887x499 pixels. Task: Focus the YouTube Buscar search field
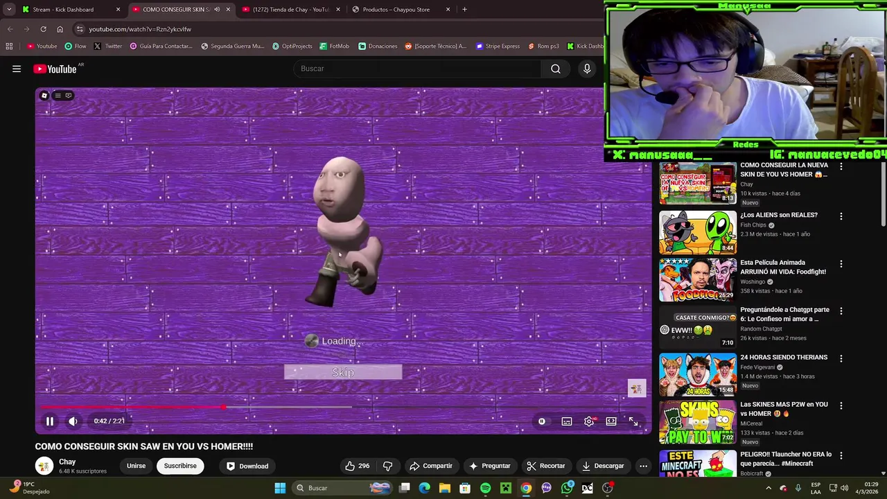tap(417, 69)
